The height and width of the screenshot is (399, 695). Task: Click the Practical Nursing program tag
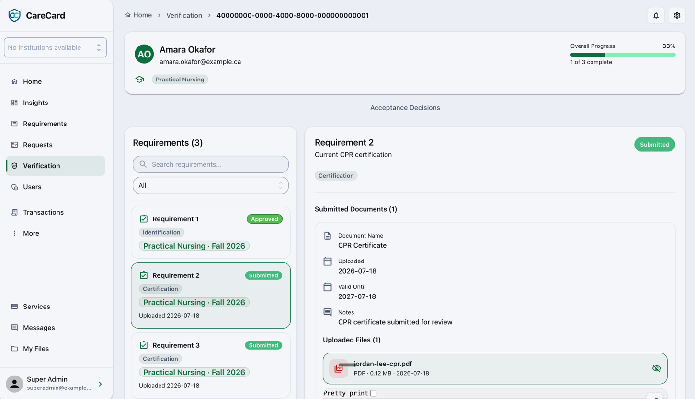(x=180, y=80)
